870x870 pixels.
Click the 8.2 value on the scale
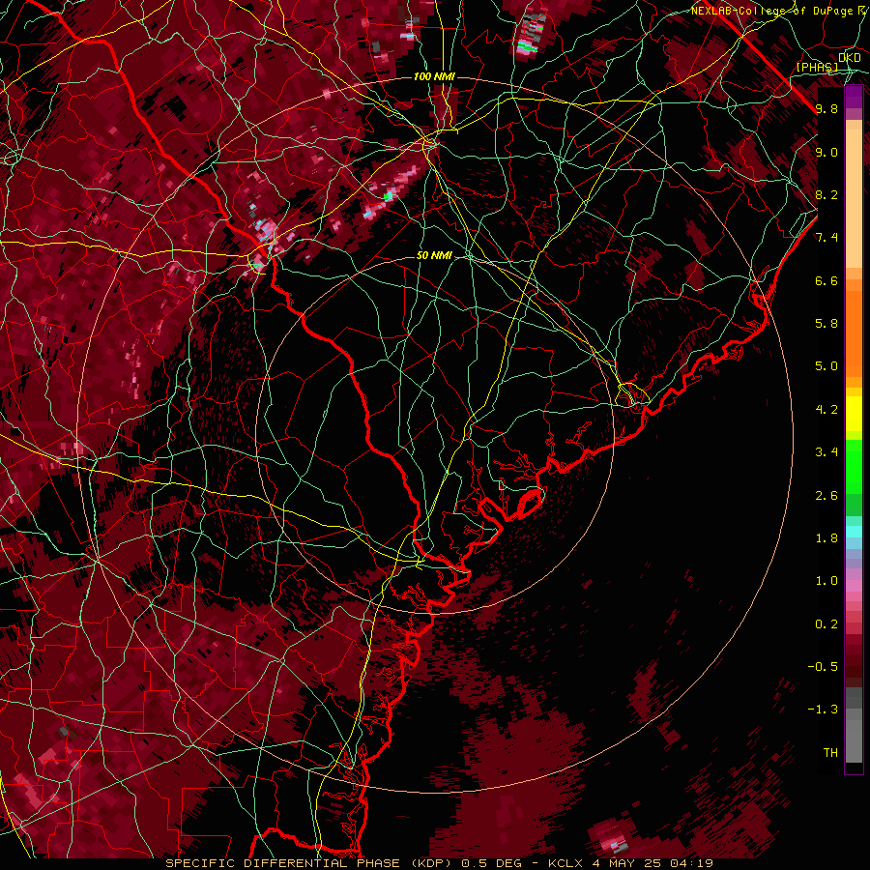(x=826, y=195)
